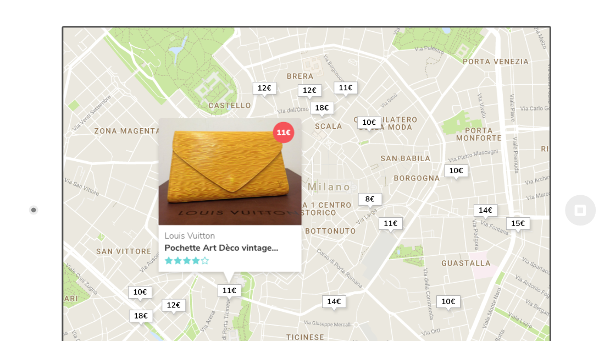Image resolution: width=610 pixels, height=341 pixels.
Task: Open the 12€ pin near Castello
Action: coord(264,88)
